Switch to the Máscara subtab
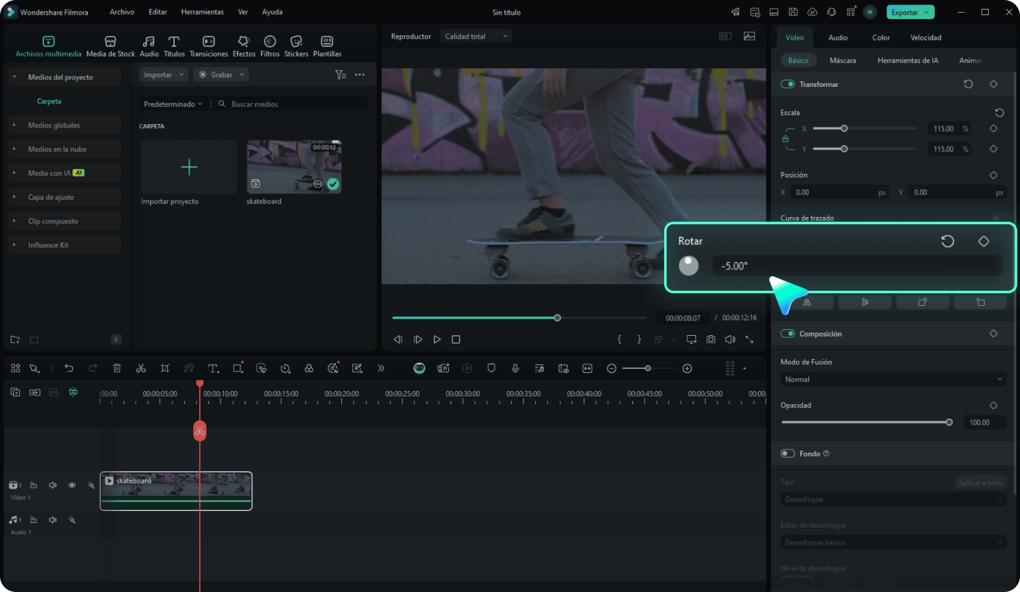 [843, 60]
